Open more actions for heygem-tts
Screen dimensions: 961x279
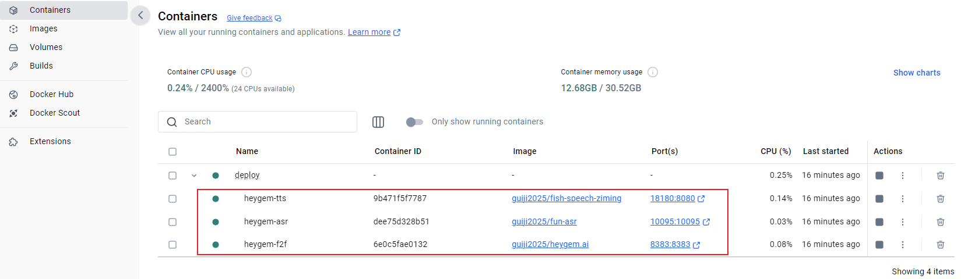[x=903, y=199]
